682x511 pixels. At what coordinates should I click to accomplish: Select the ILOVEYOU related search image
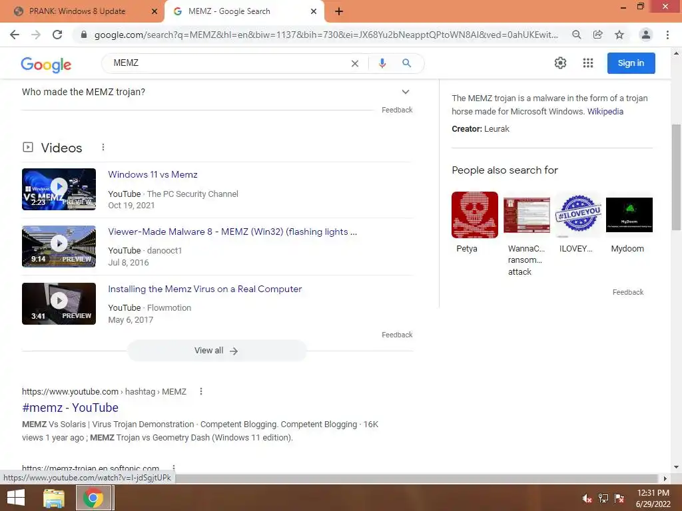coord(578,215)
